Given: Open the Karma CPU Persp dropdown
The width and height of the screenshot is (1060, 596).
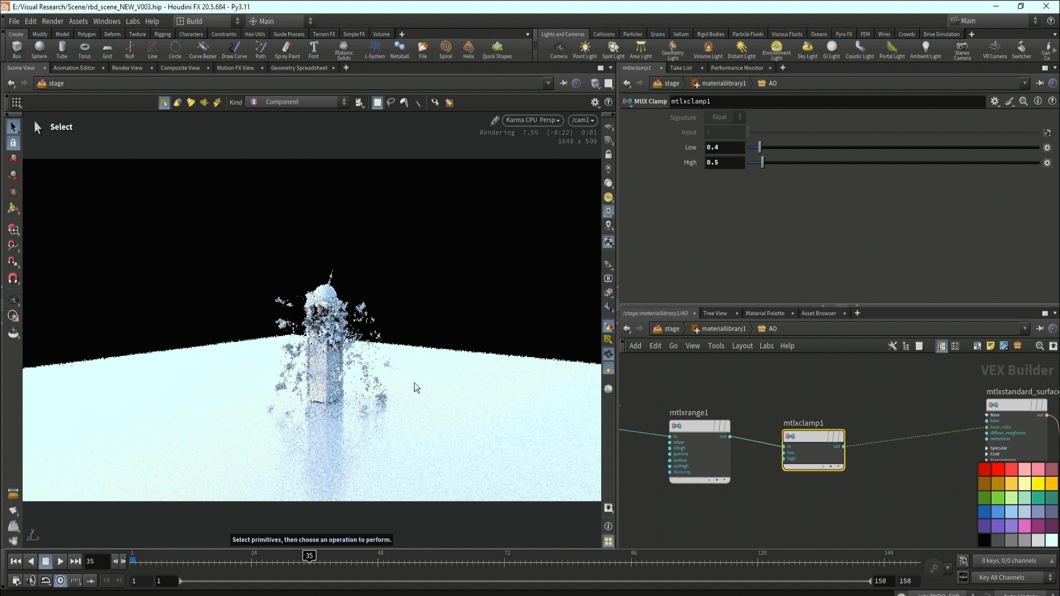Looking at the screenshot, I should point(533,120).
